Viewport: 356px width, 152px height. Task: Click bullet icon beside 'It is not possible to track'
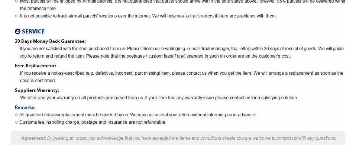coord(16,16)
